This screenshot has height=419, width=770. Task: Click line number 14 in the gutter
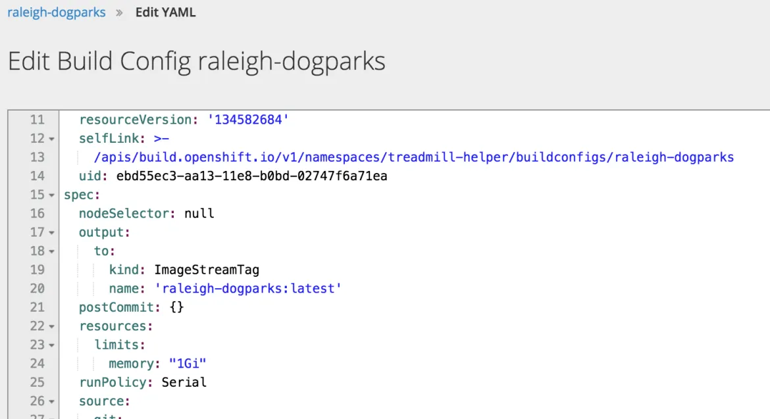(x=37, y=176)
